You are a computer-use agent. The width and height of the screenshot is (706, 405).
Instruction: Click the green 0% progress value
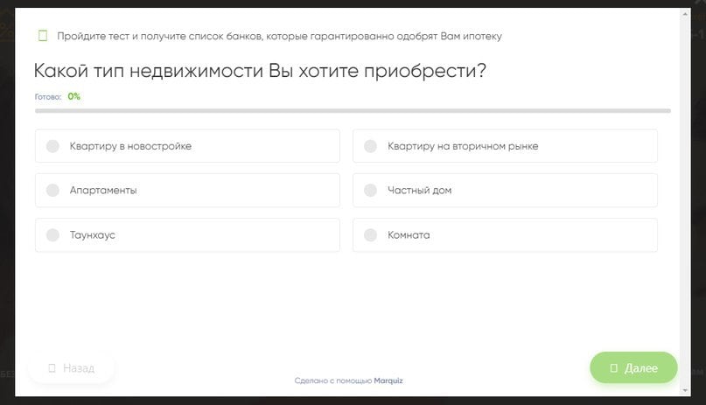(x=74, y=96)
